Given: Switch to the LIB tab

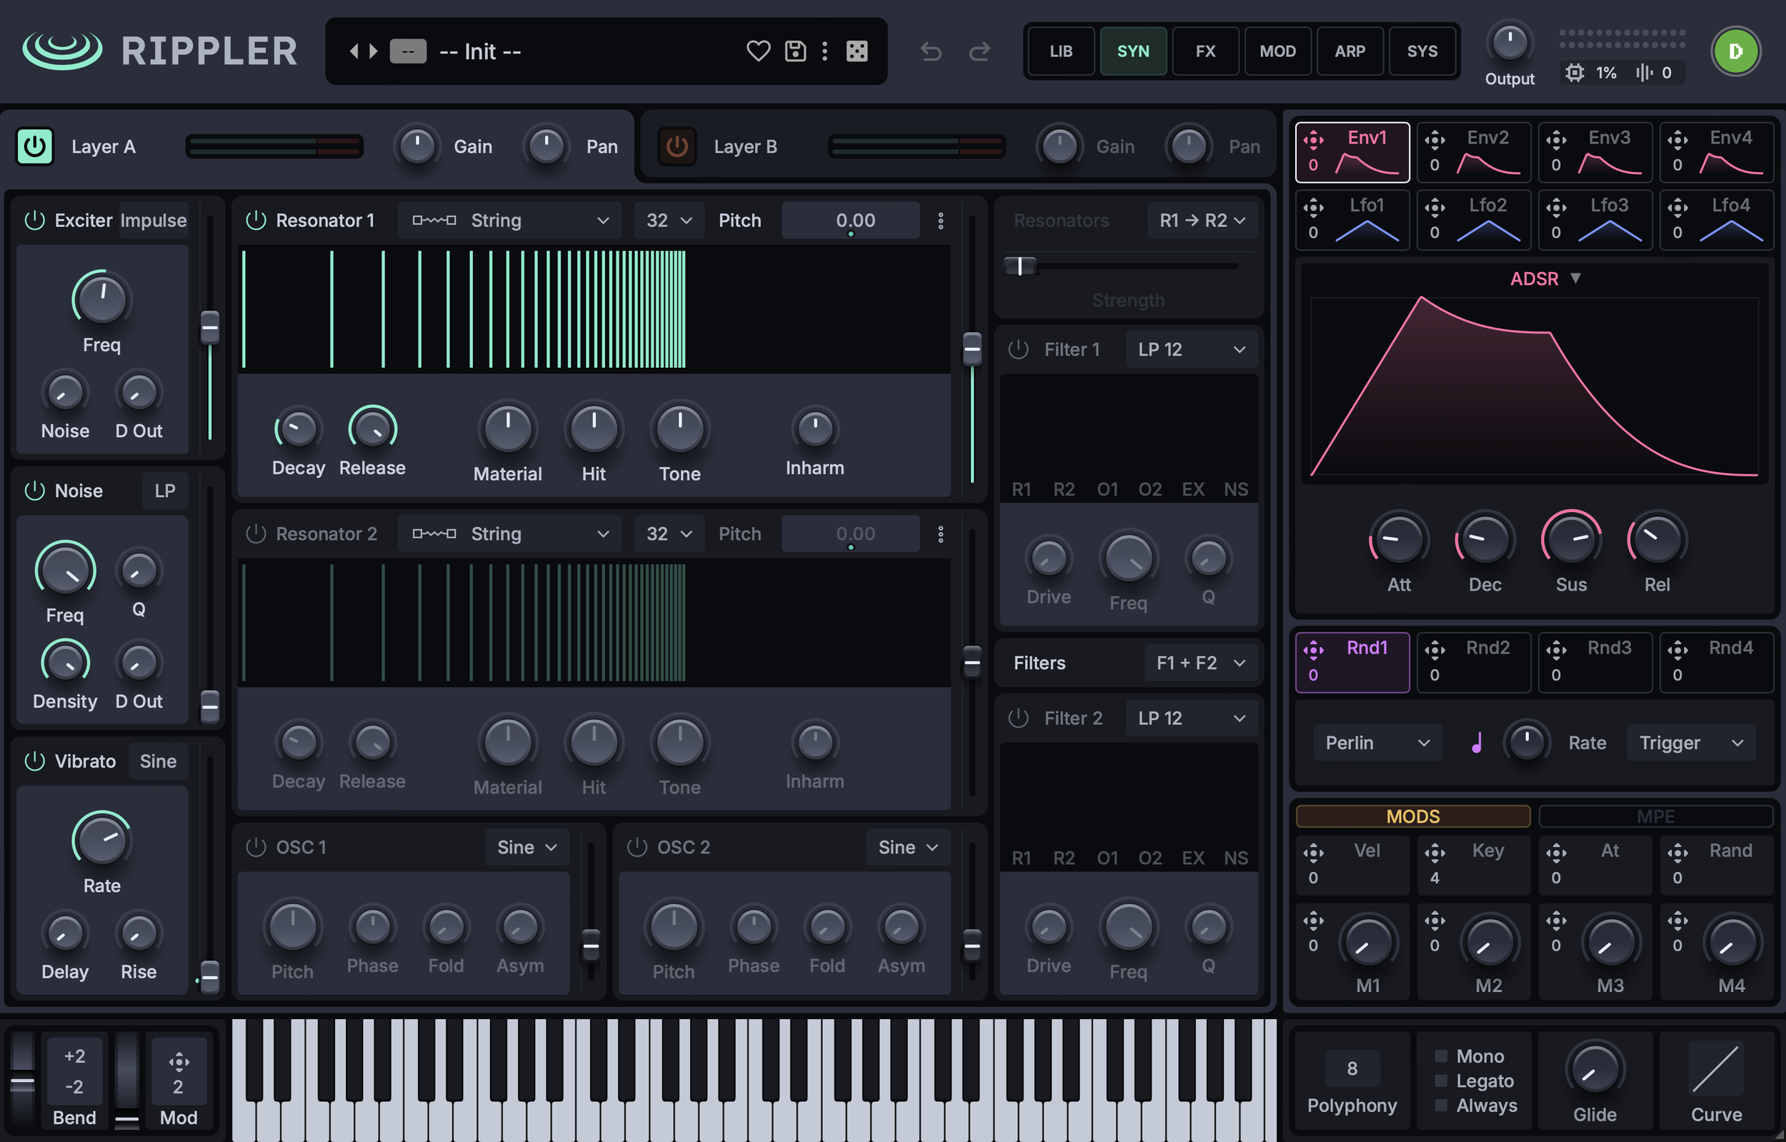Looking at the screenshot, I should (x=1061, y=51).
